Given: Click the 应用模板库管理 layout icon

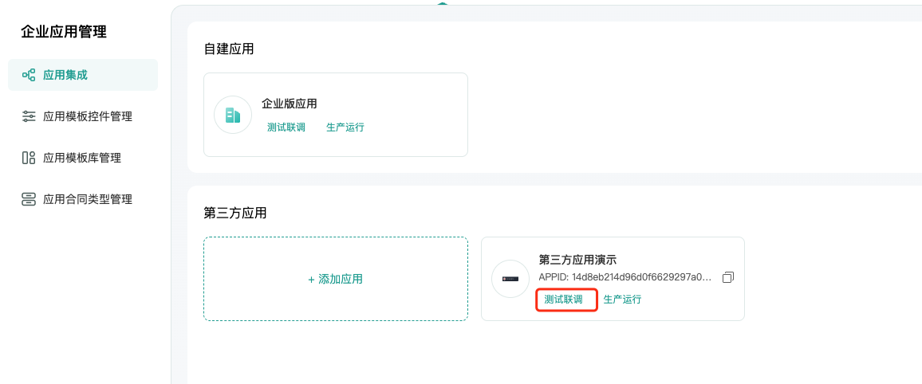Looking at the screenshot, I should [x=28, y=158].
